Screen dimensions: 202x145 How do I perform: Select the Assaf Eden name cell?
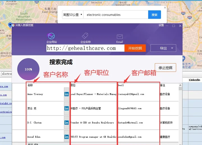point(34,137)
